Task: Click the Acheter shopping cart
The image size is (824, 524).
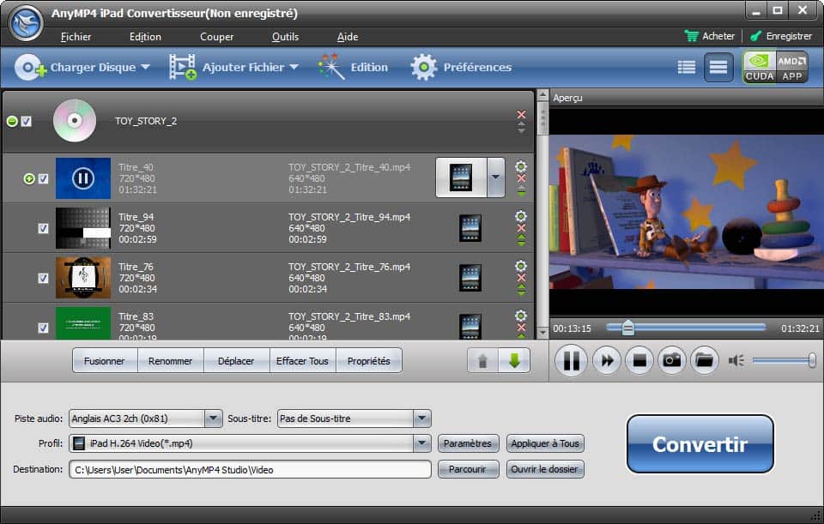Action: click(x=710, y=36)
